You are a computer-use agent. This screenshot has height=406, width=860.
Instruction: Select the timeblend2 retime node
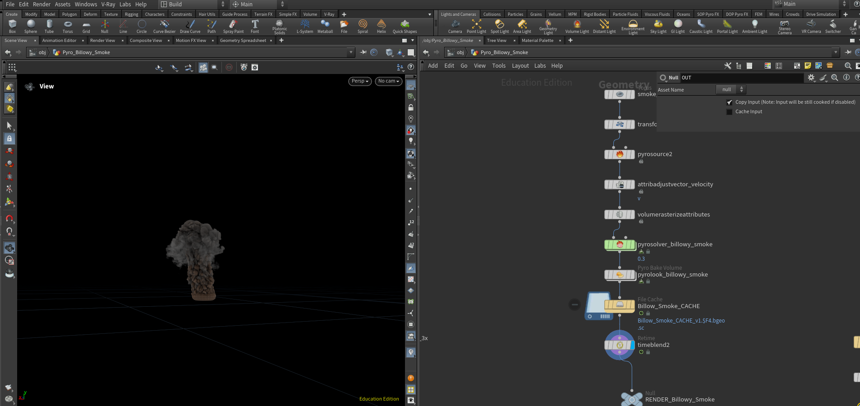click(x=620, y=345)
